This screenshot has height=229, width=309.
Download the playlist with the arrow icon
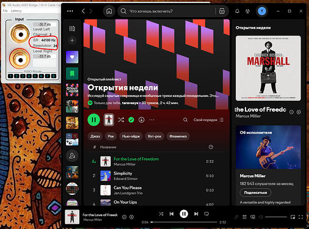coord(142,120)
